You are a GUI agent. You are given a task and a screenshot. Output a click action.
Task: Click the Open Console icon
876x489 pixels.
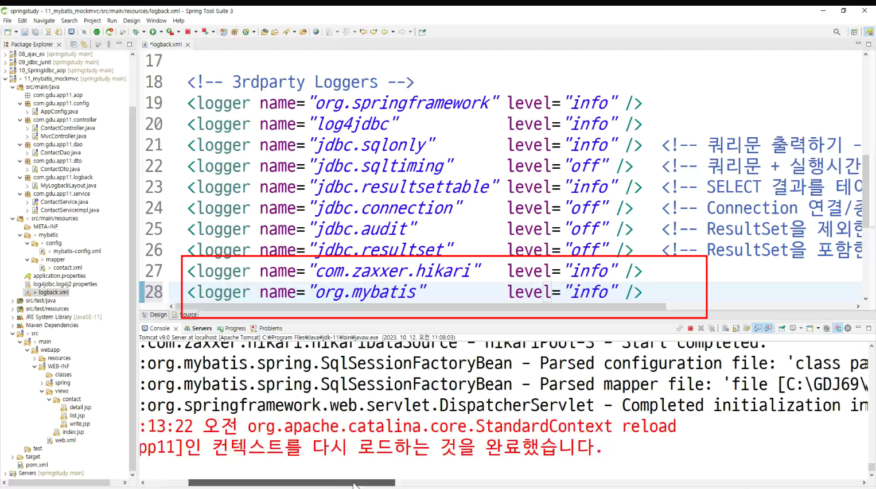pos(809,328)
